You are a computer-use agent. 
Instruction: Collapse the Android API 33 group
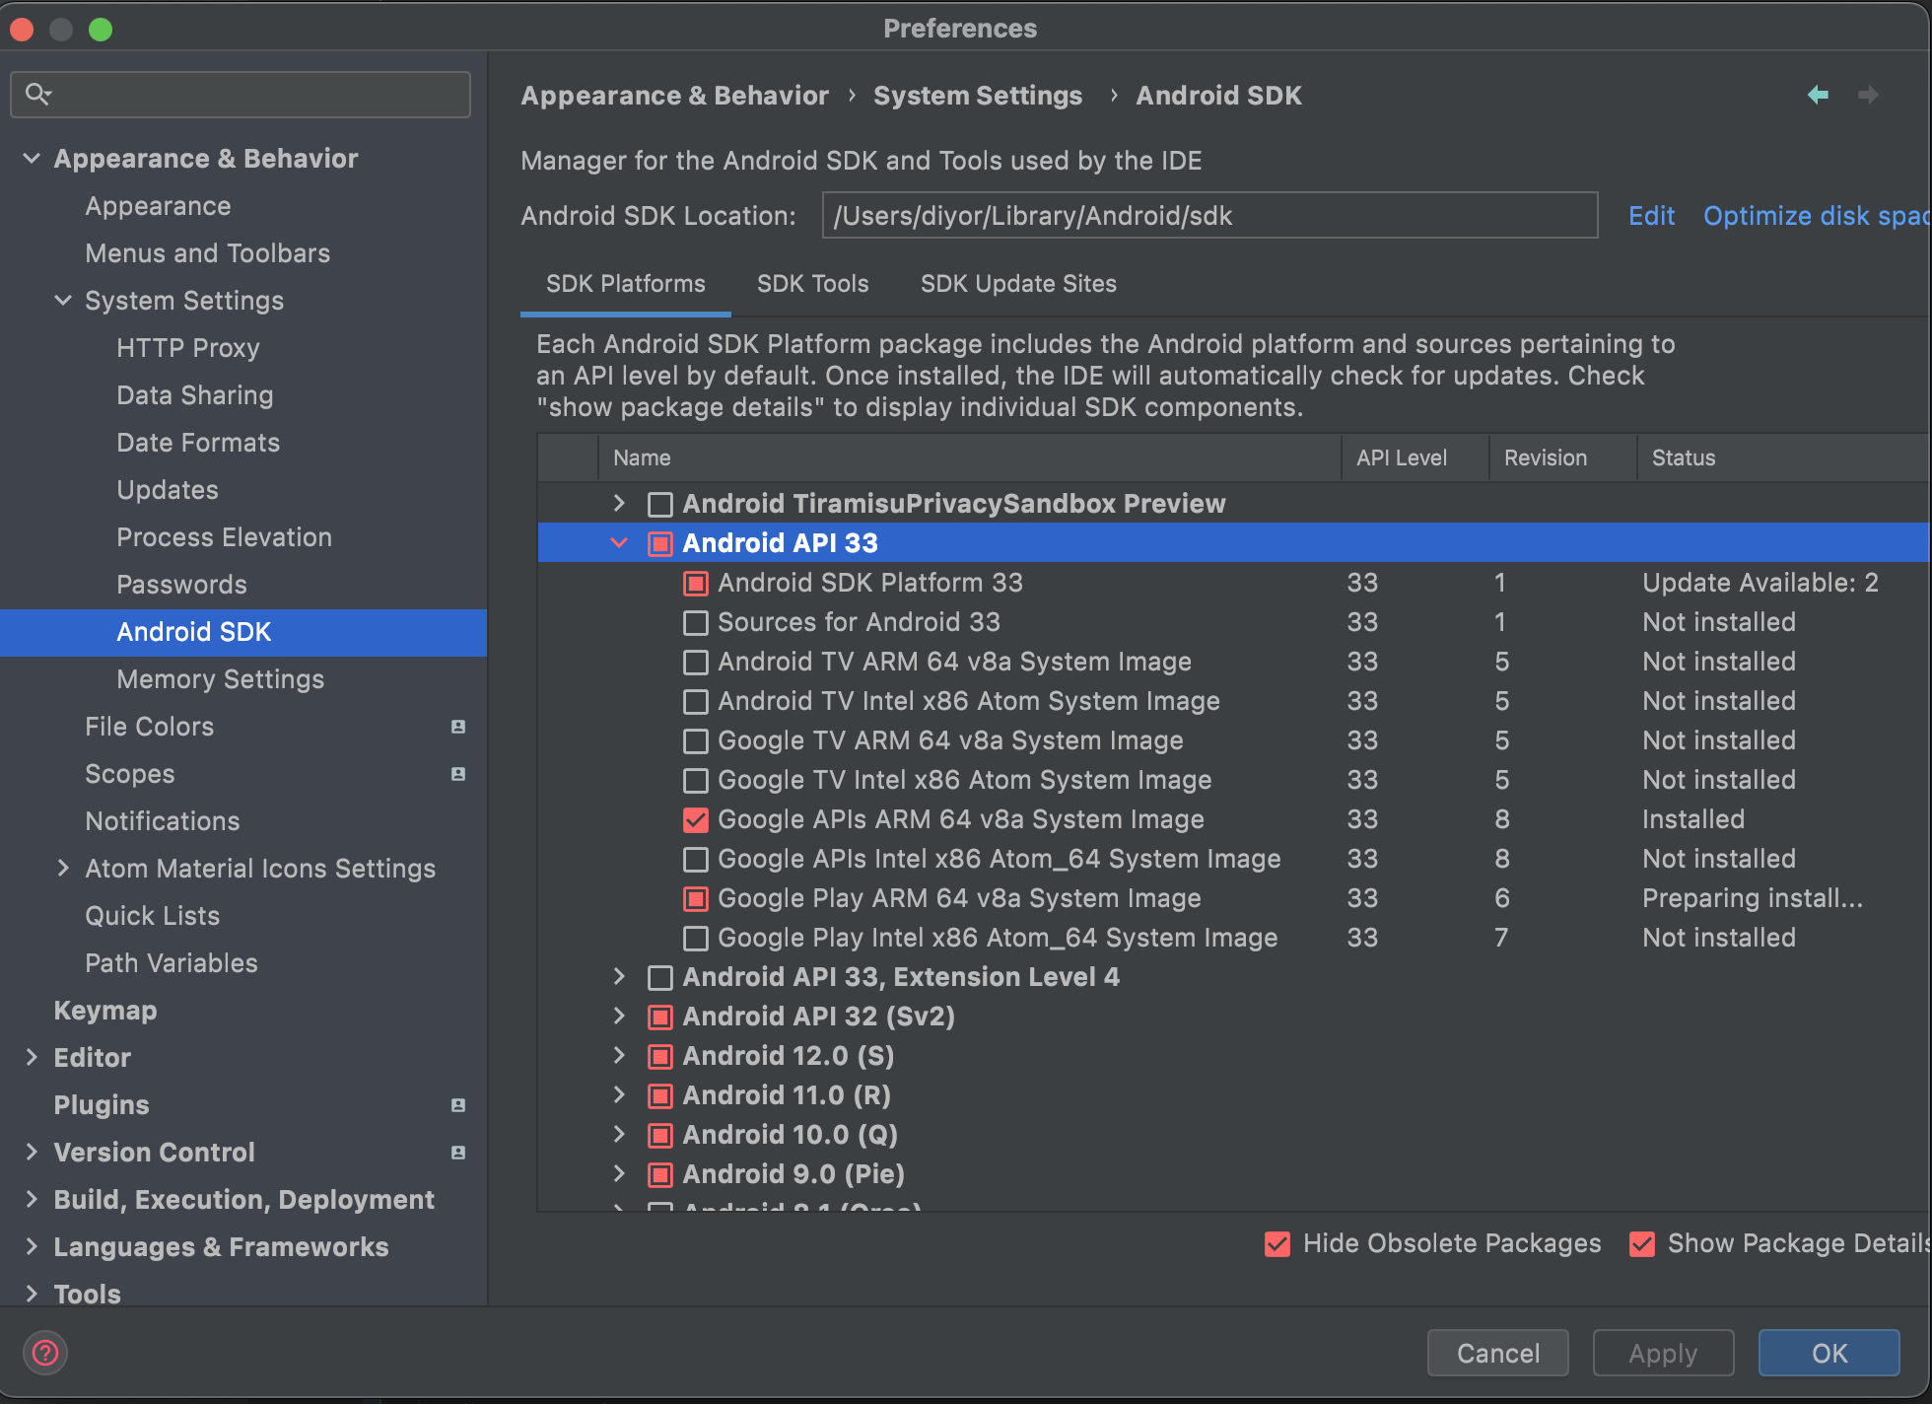coord(619,543)
